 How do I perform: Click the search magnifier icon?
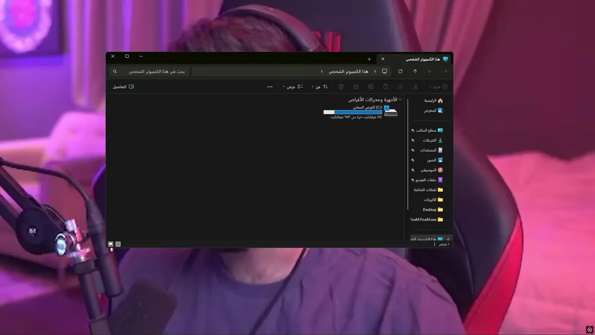115,71
